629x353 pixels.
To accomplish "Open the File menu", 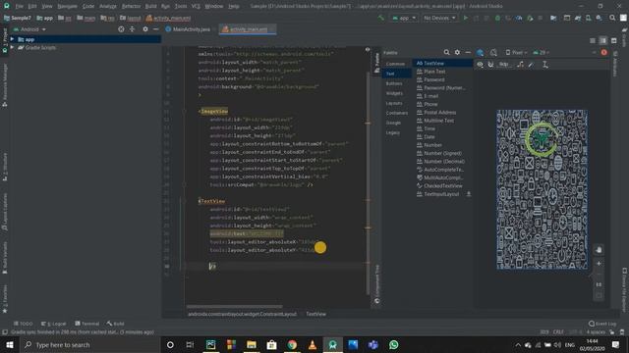I will pyautogui.click(x=20, y=6).
